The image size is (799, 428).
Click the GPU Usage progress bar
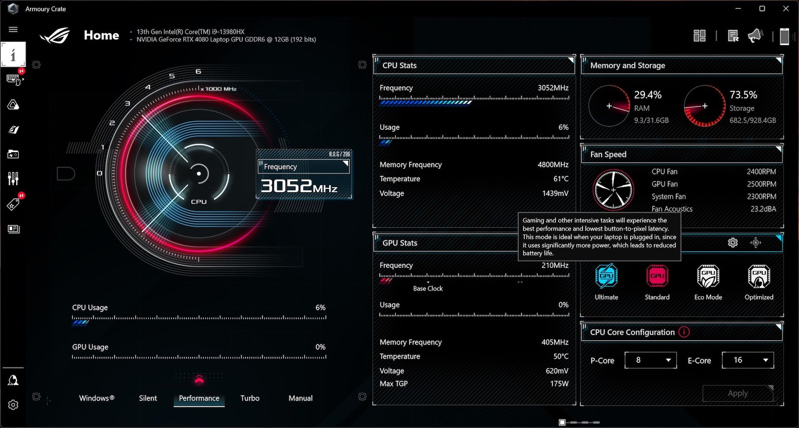[x=199, y=357]
